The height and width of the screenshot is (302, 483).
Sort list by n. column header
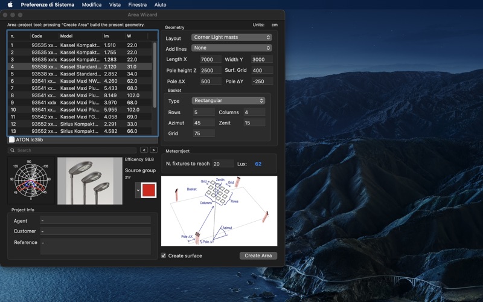click(19, 36)
